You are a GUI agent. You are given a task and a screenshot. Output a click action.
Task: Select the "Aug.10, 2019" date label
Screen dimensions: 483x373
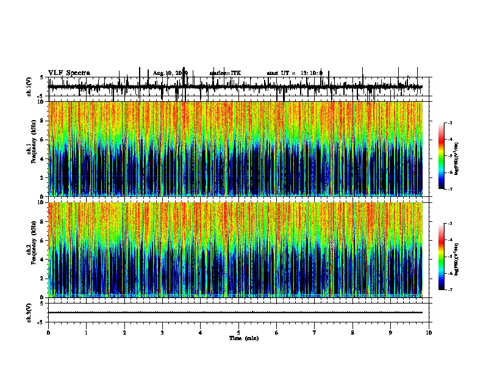coord(170,73)
